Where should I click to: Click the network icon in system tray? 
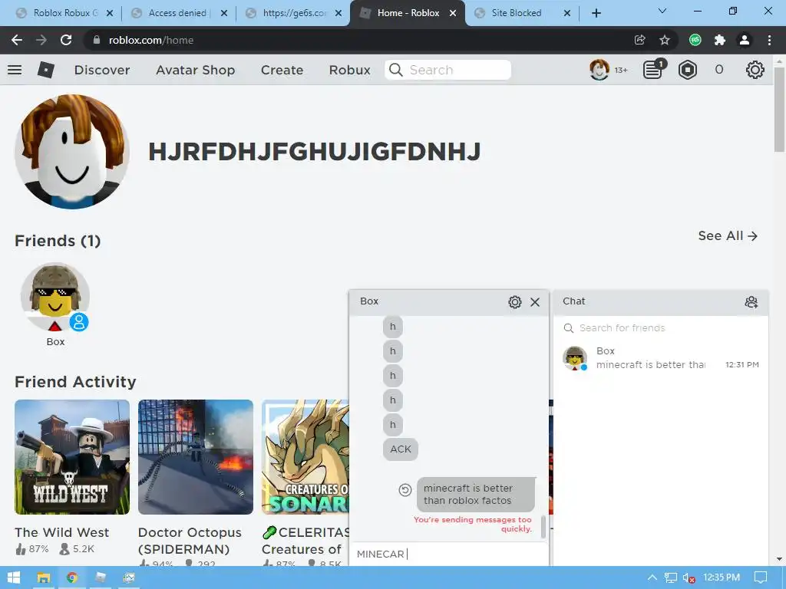[671, 578]
